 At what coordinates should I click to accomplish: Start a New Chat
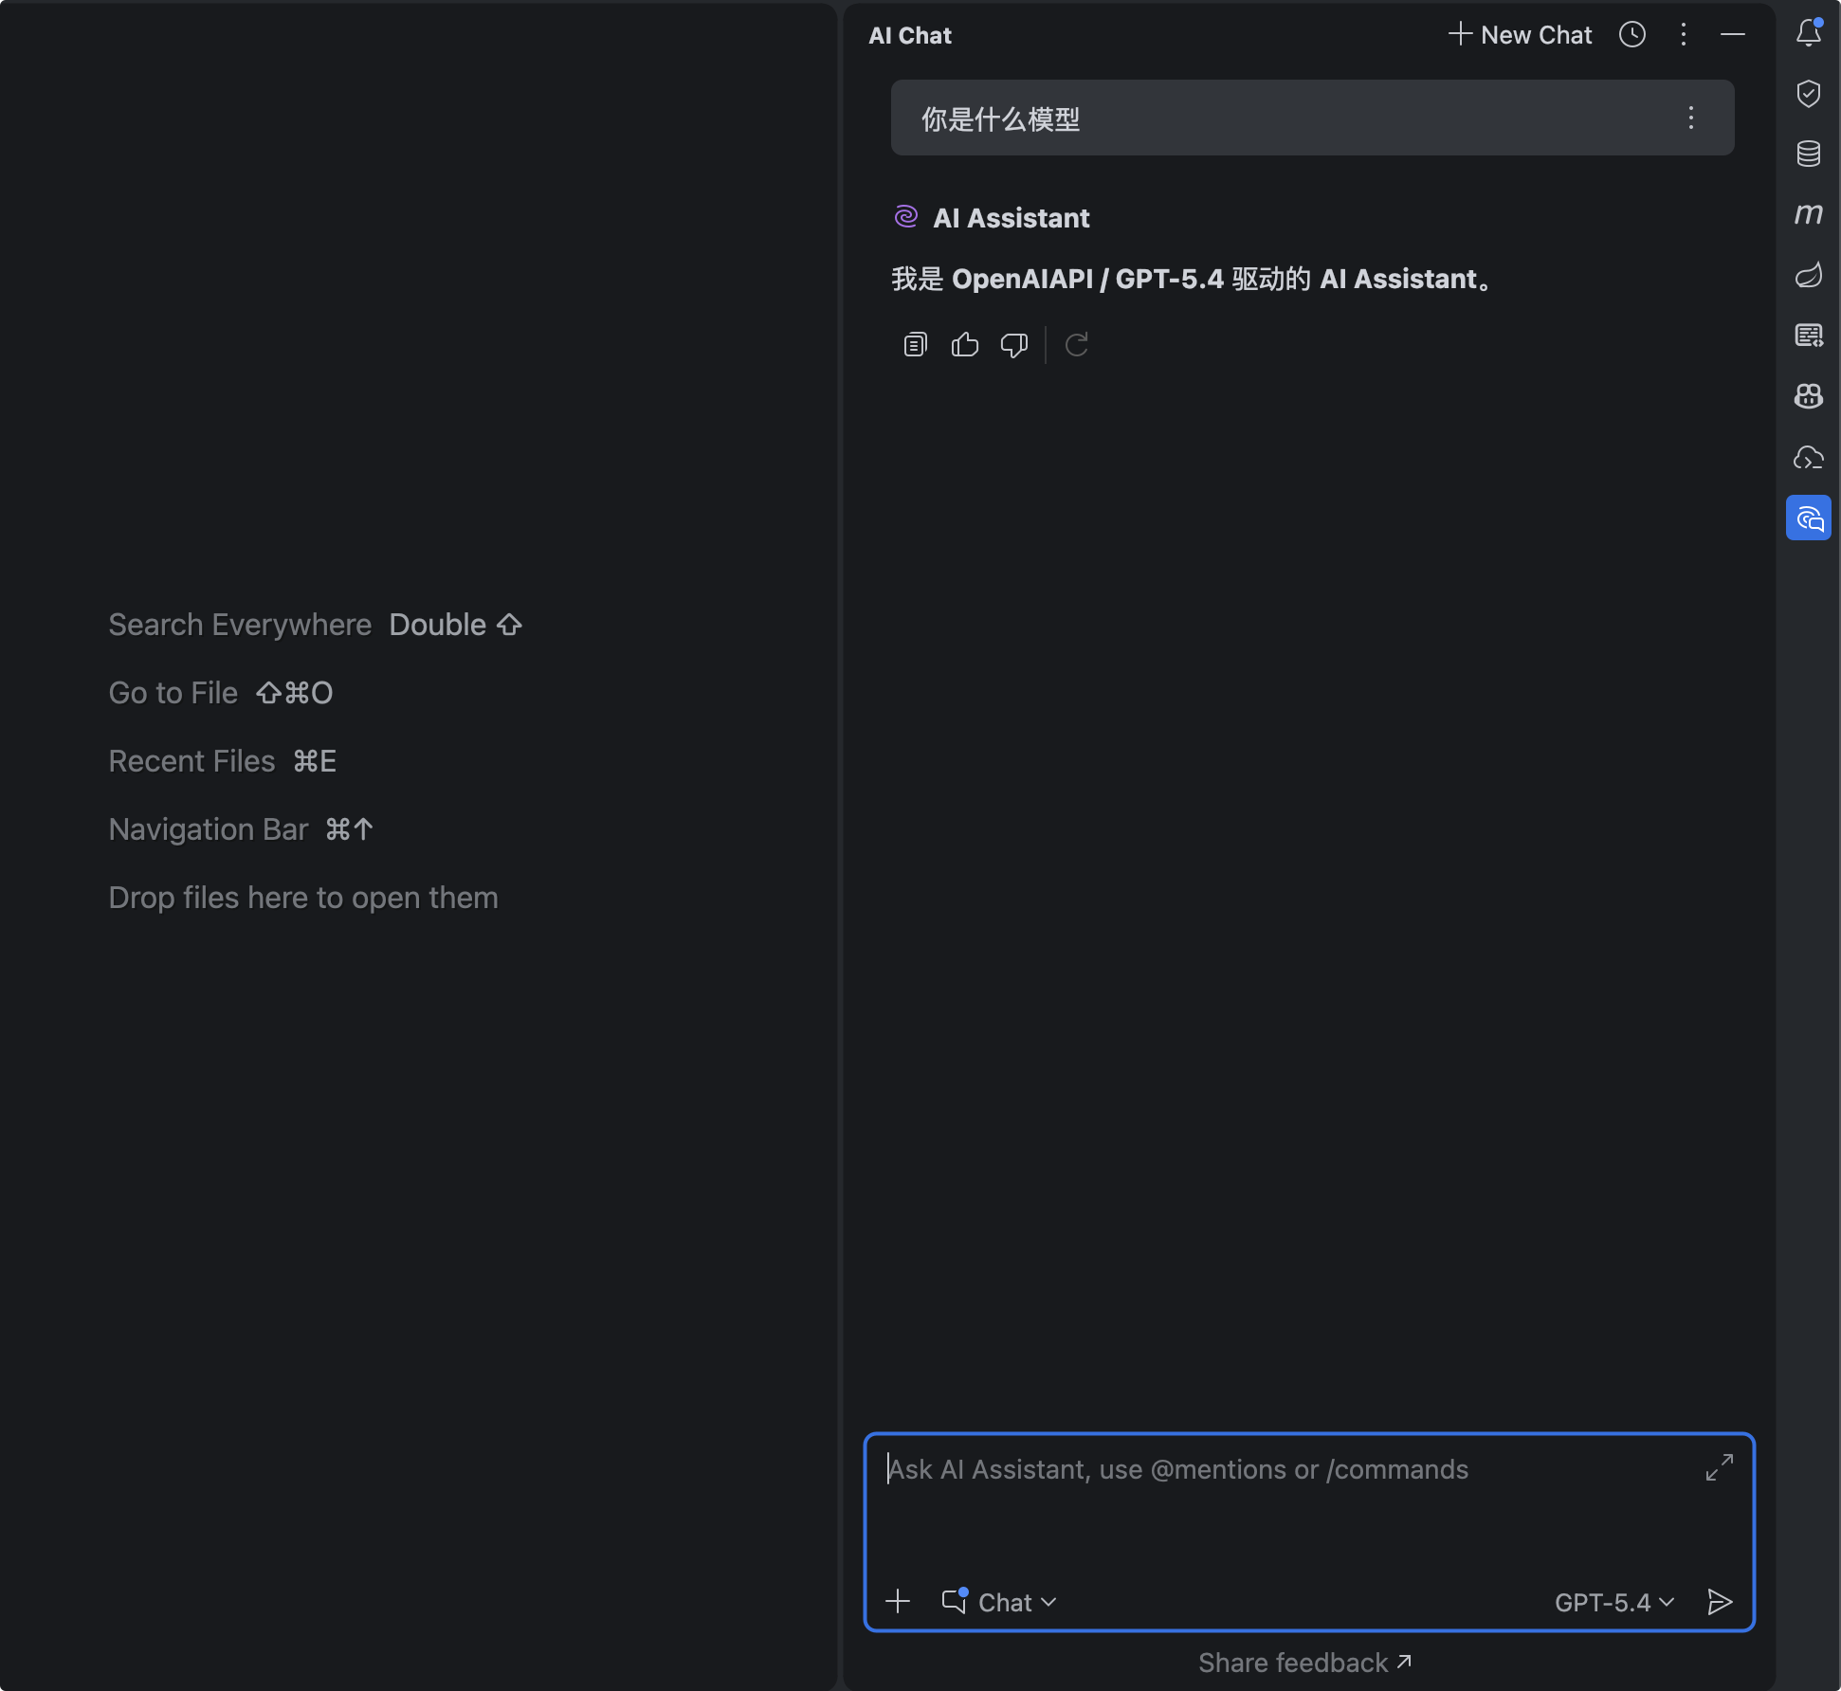[1520, 35]
